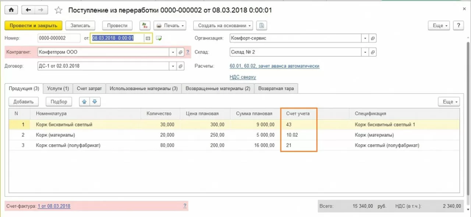Click the Спецификация cell Корж бисквитный светлый 1

[404, 125]
